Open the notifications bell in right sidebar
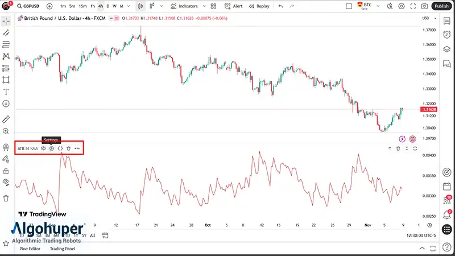 447,215
